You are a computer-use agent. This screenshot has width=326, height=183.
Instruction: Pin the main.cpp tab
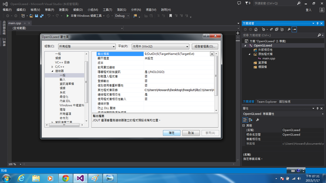point(25,23)
